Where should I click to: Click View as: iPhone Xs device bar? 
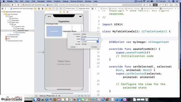[50, 96]
